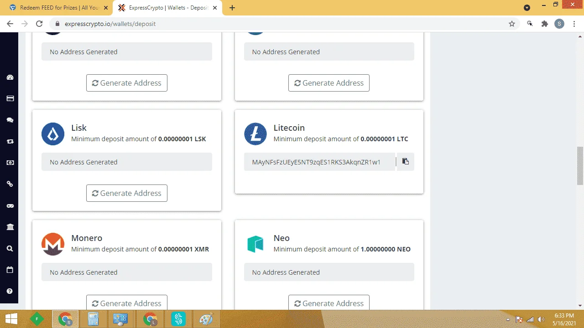Open the Chrome three-dot menu
This screenshot has width=584, height=328.
(574, 24)
